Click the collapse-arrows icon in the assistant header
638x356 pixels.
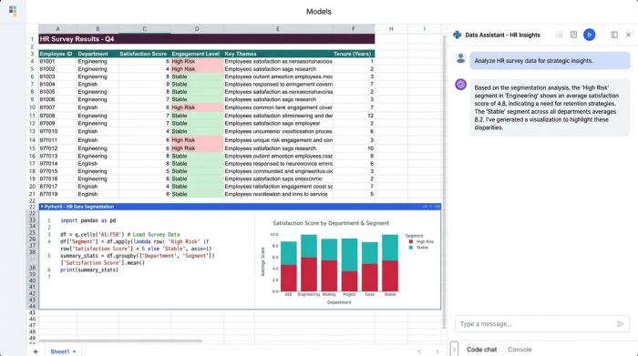pos(560,35)
